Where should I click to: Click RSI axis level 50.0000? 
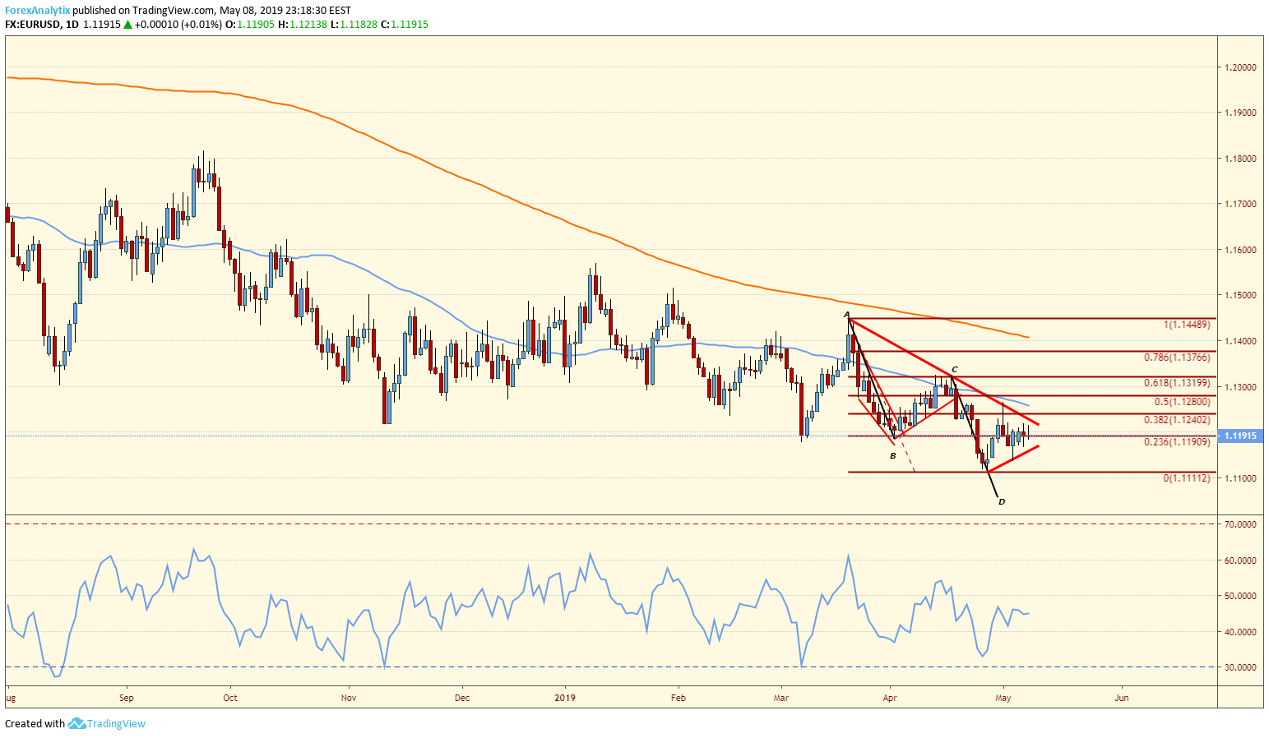click(x=1240, y=596)
